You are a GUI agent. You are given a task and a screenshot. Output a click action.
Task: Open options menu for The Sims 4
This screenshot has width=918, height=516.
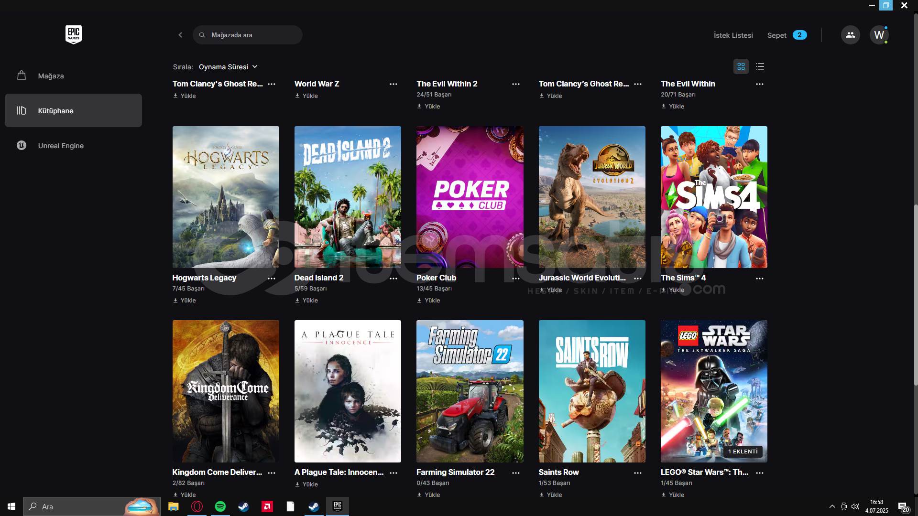[x=760, y=278]
